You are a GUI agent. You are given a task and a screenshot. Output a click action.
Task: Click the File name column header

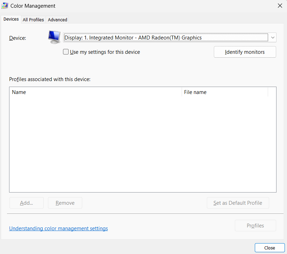click(224, 92)
